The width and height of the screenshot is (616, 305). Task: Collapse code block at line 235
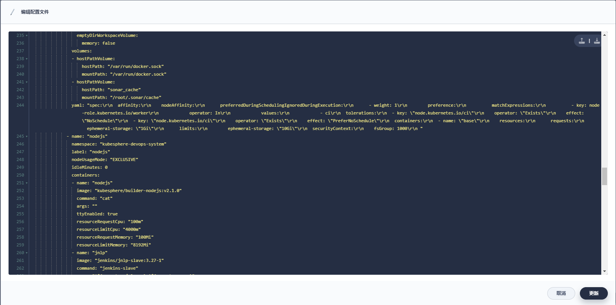click(x=27, y=36)
